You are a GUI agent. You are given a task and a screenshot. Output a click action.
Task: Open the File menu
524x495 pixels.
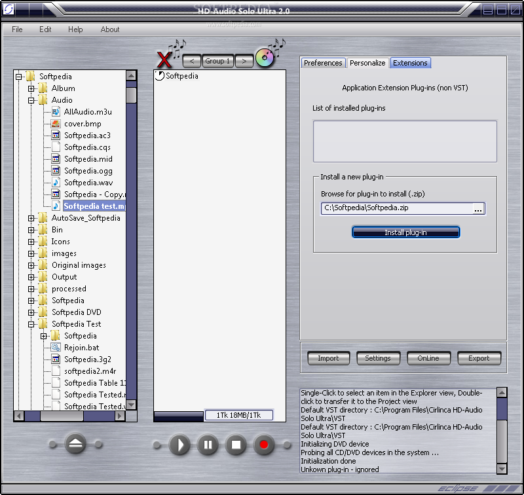point(17,29)
